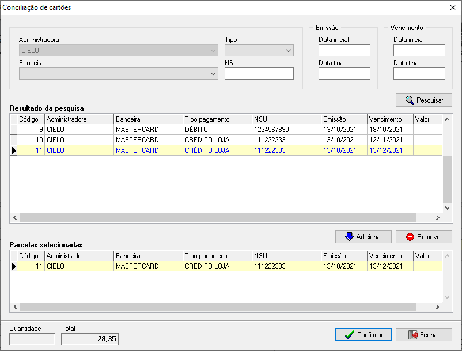
Task: Click the Fechar exit door button
Action: click(423, 335)
